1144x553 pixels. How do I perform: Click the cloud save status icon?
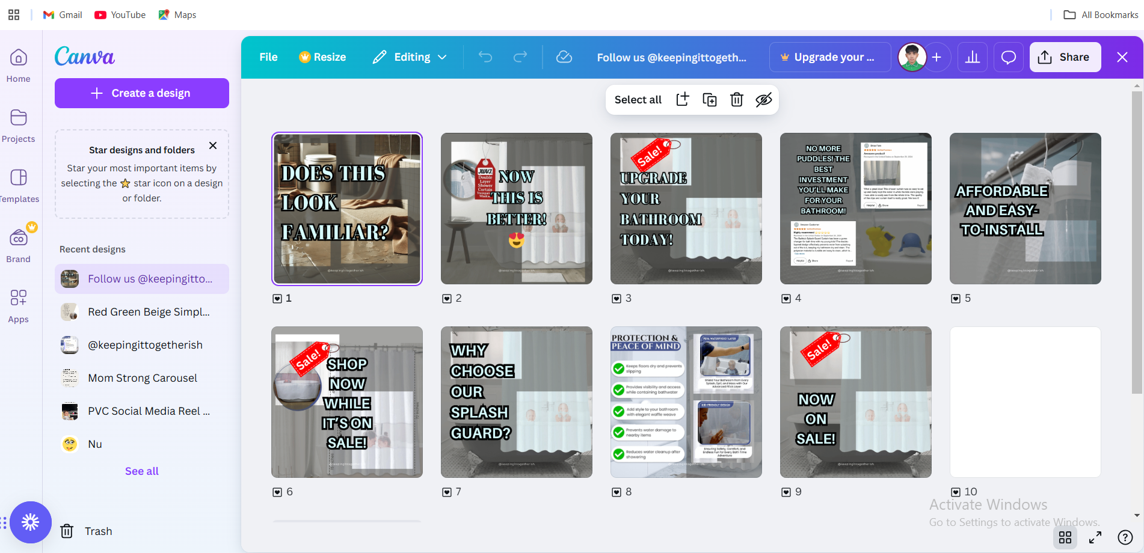[x=564, y=57]
